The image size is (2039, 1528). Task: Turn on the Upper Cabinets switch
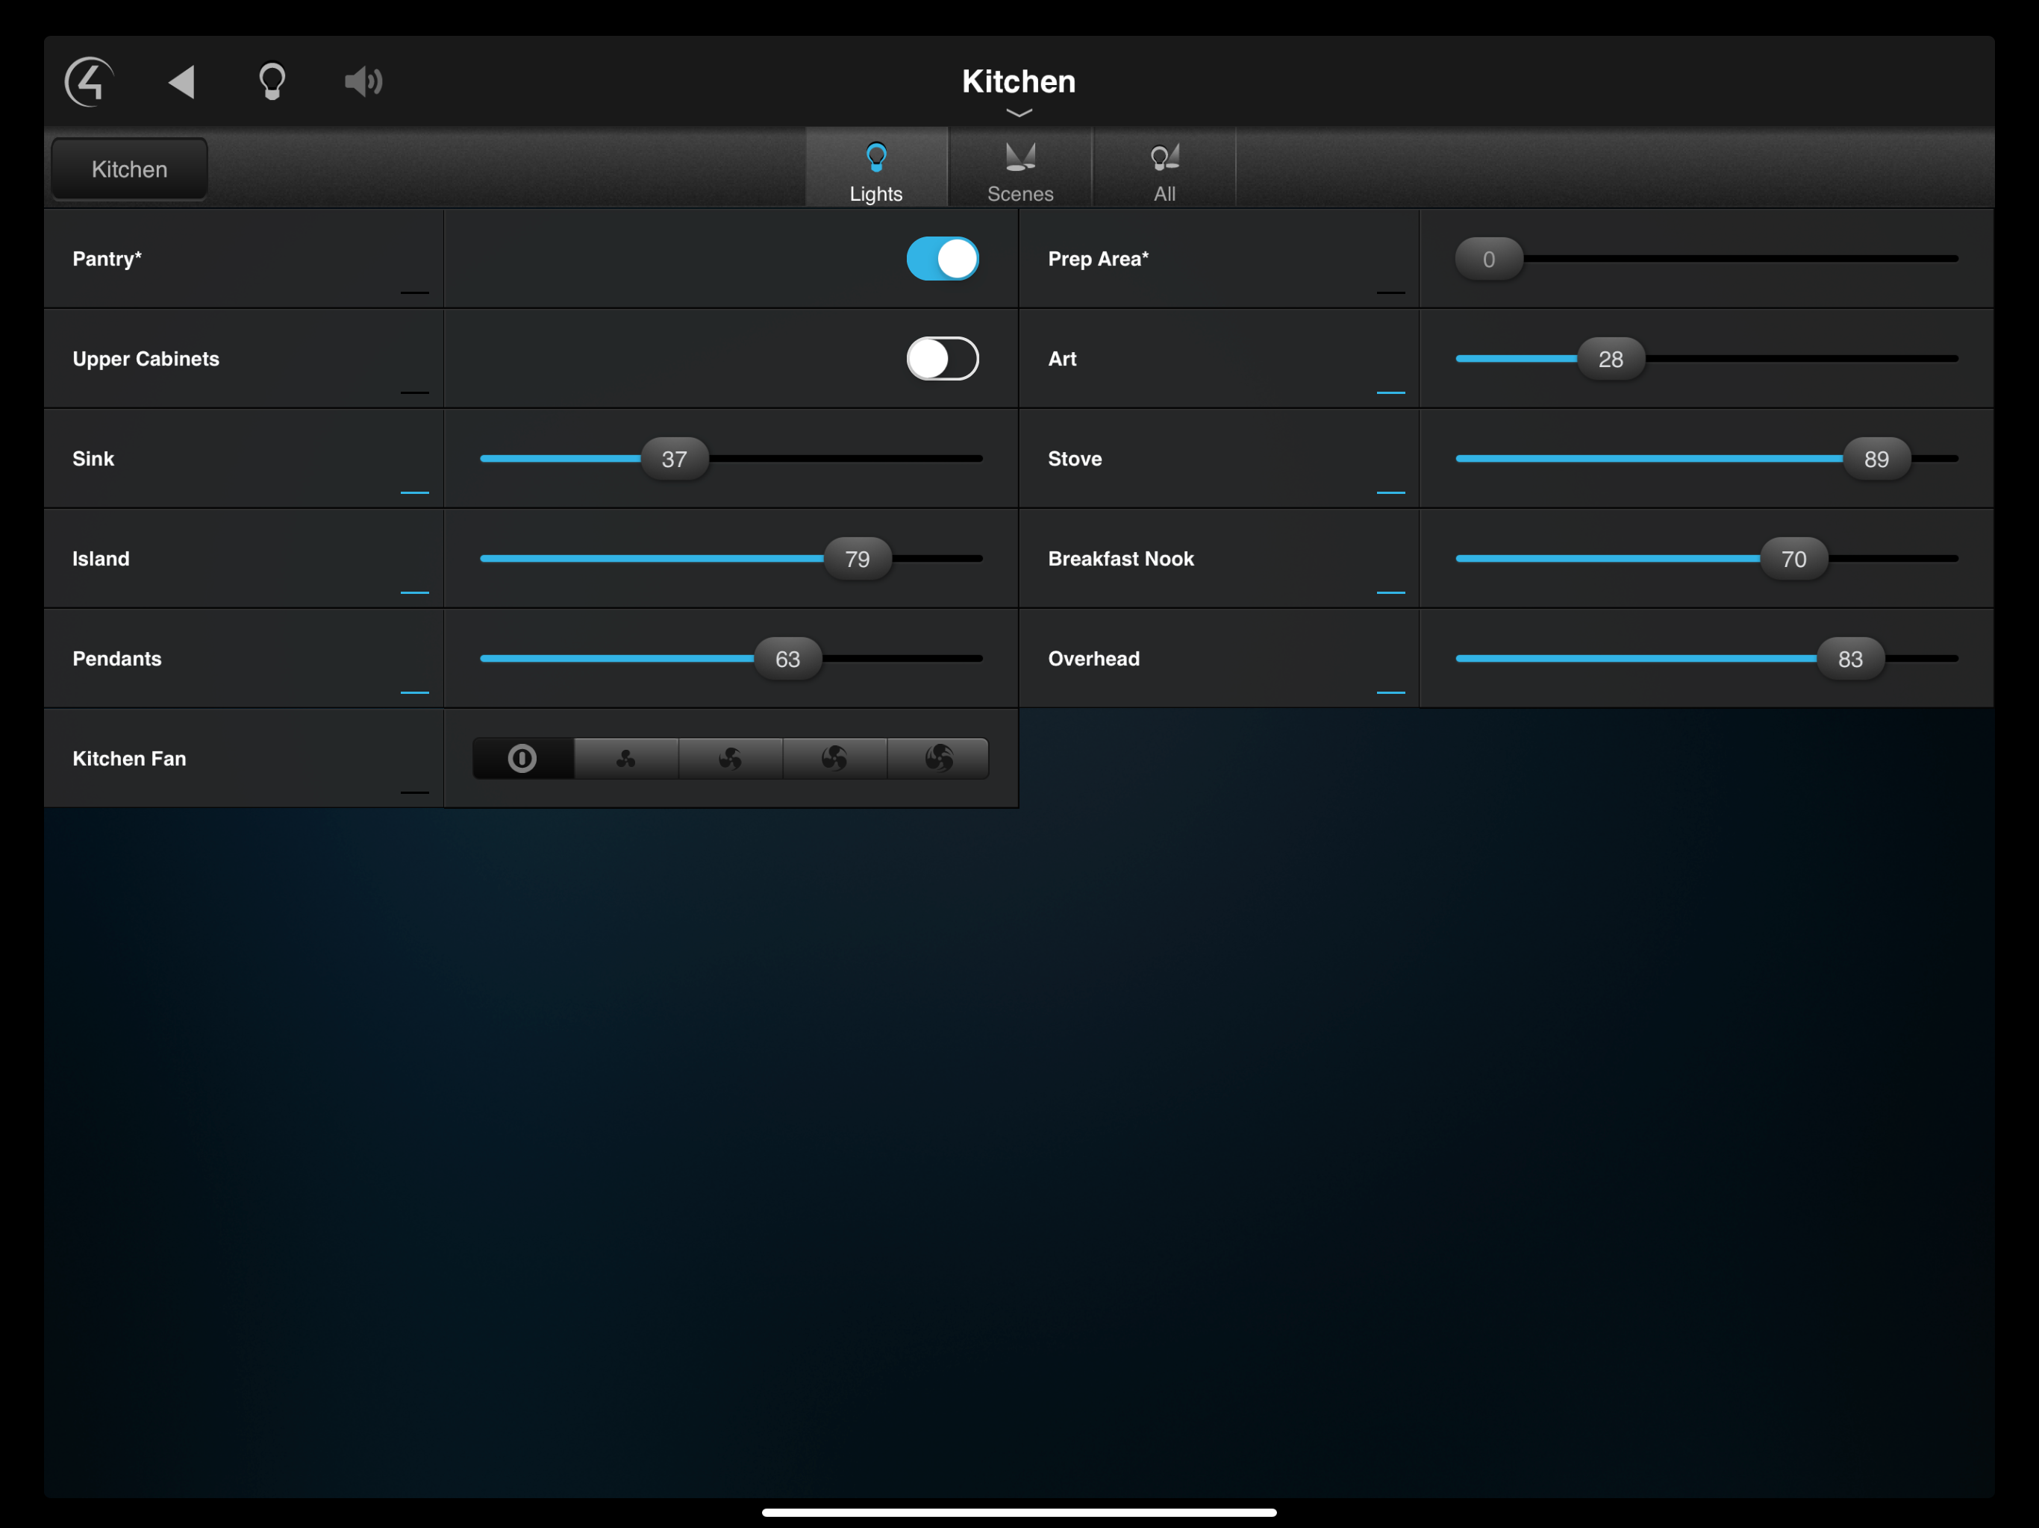point(942,359)
